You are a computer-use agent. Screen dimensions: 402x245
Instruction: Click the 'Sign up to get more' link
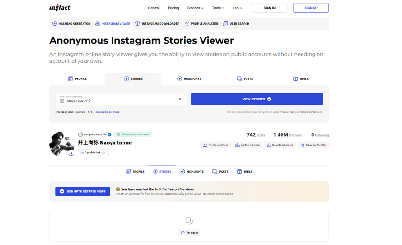(x=107, y=112)
